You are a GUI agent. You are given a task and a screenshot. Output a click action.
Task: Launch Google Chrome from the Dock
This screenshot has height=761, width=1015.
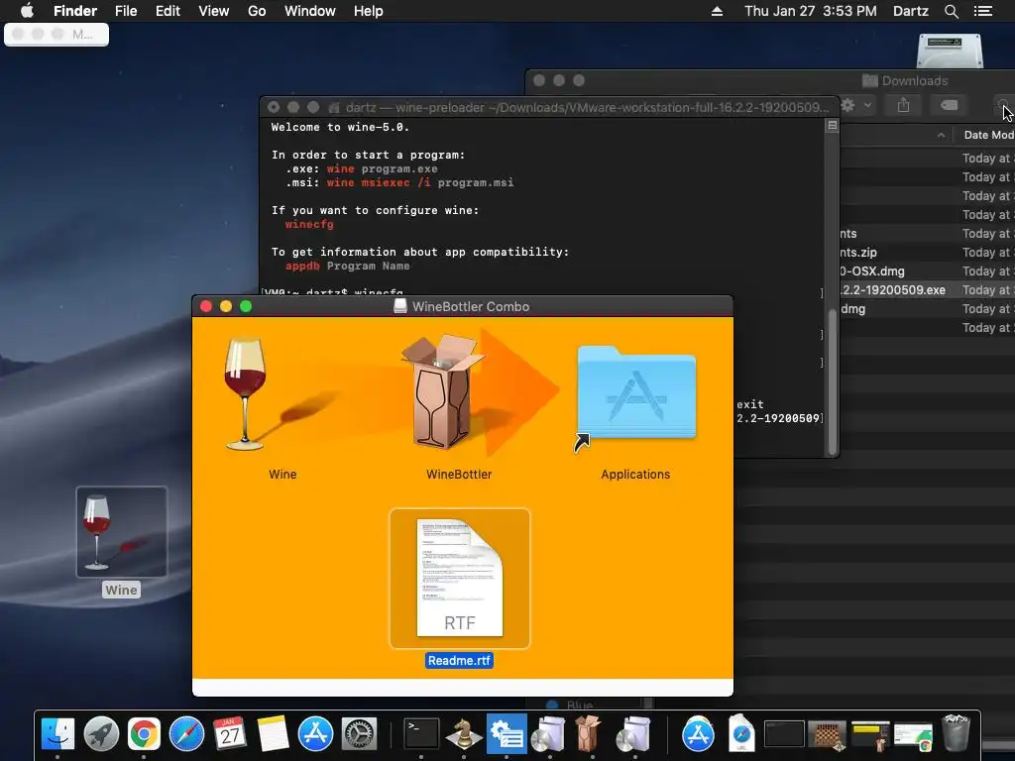tap(144, 734)
